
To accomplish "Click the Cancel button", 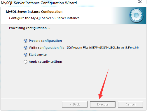I will pyautogui.click(x=131, y=104).
